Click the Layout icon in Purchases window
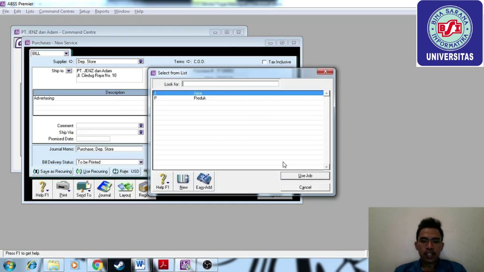This screenshot has width=484, height=272. (x=125, y=190)
